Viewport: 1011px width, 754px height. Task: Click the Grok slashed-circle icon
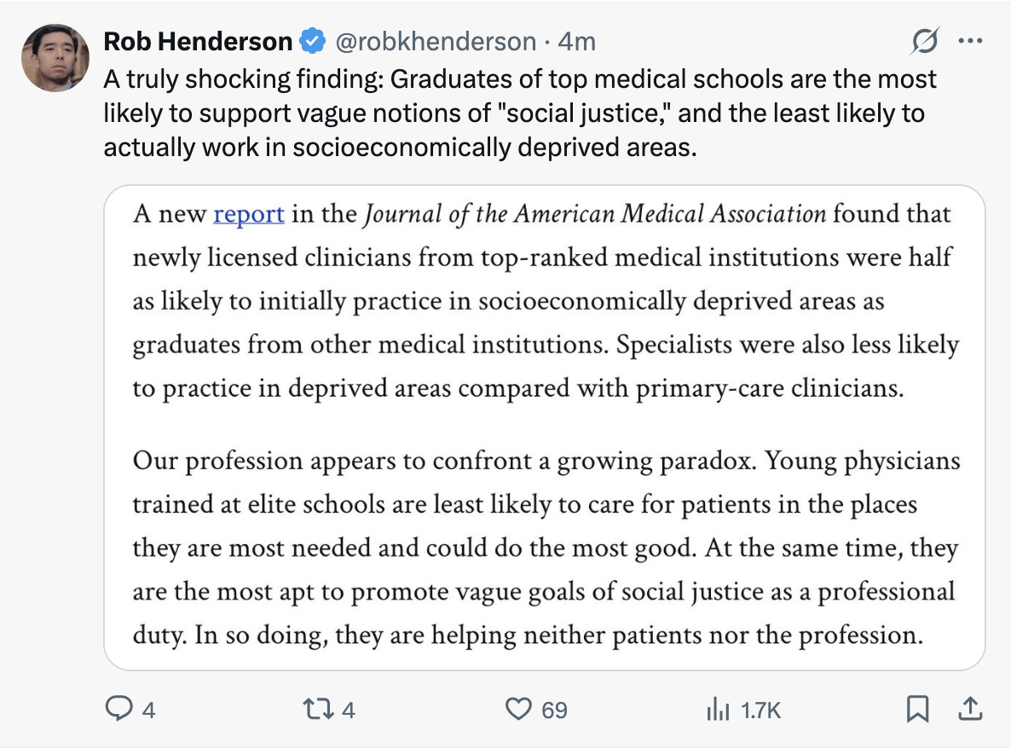(925, 41)
